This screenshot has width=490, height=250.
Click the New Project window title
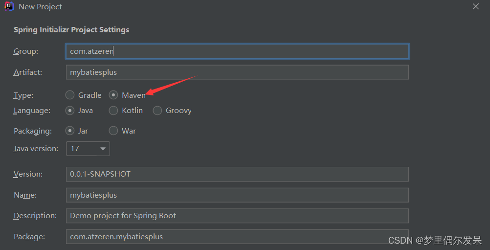(x=41, y=7)
